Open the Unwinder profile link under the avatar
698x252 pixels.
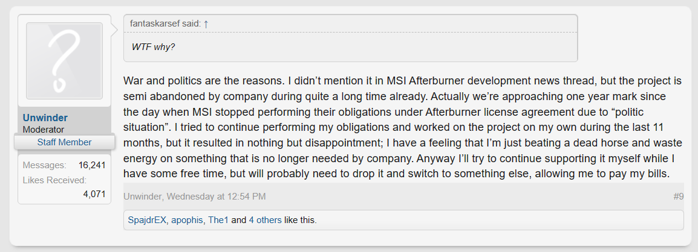point(45,118)
